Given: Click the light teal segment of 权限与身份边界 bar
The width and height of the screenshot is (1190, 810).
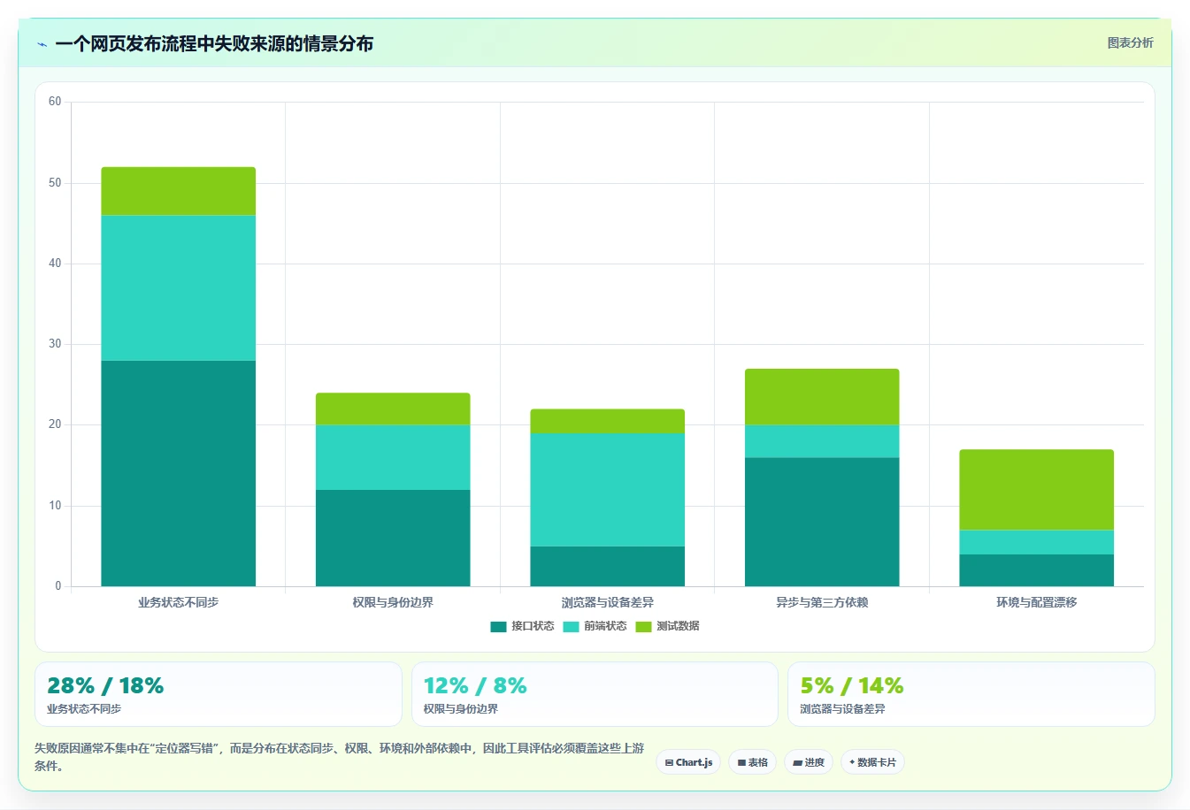Looking at the screenshot, I should pos(393,457).
